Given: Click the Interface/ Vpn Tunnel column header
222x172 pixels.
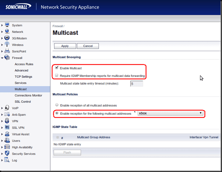Looking at the screenshot, I should tap(204, 137).
